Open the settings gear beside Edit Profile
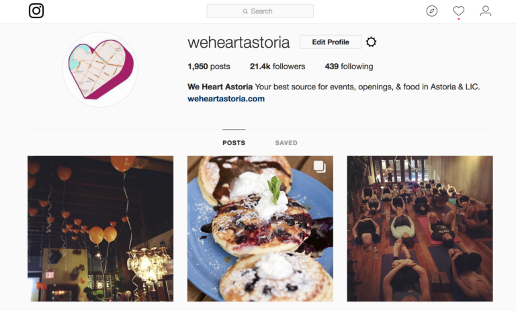Viewport: 516px width, 311px height. pyautogui.click(x=371, y=42)
